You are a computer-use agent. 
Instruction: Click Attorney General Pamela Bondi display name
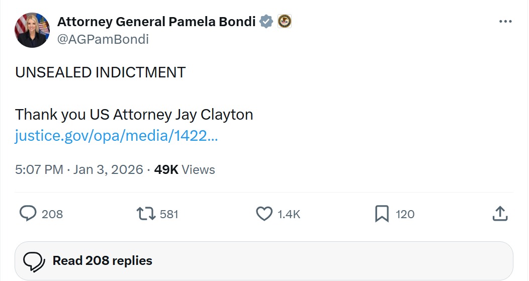pyautogui.click(x=156, y=22)
